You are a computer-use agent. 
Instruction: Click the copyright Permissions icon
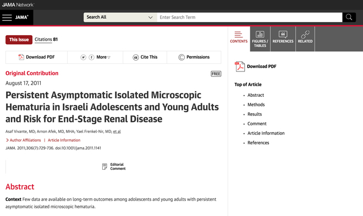[182, 57]
